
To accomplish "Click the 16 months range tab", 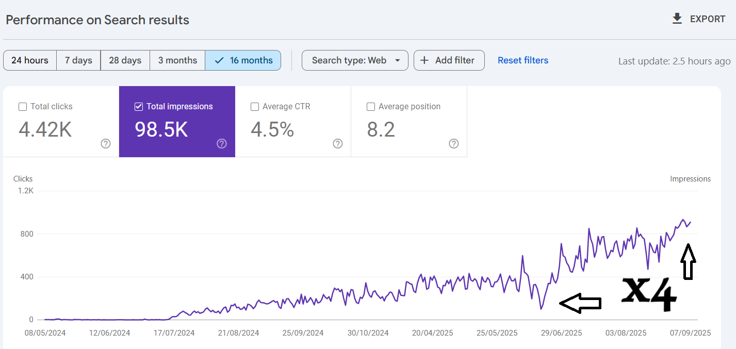I will click(243, 60).
